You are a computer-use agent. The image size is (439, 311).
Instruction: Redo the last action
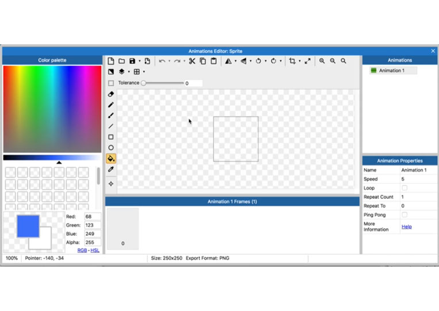tap(177, 61)
